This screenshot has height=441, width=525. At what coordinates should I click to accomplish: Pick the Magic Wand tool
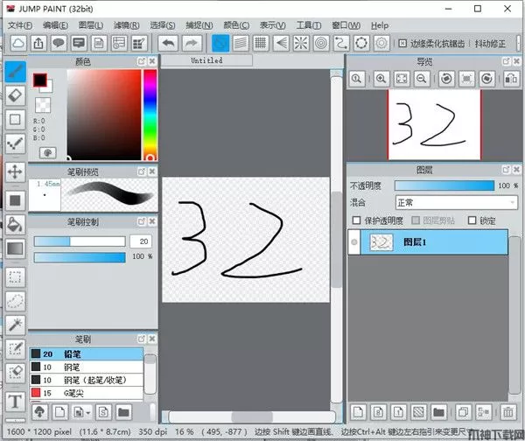tap(15, 325)
